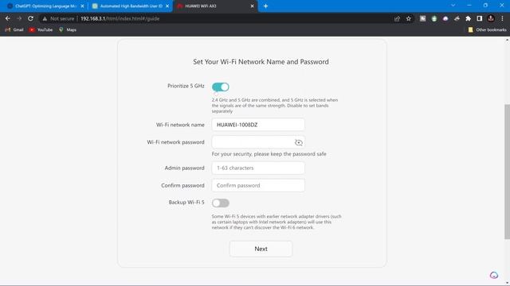Click the Confirm password field
This screenshot has width=510, height=286.
pyautogui.click(x=258, y=185)
